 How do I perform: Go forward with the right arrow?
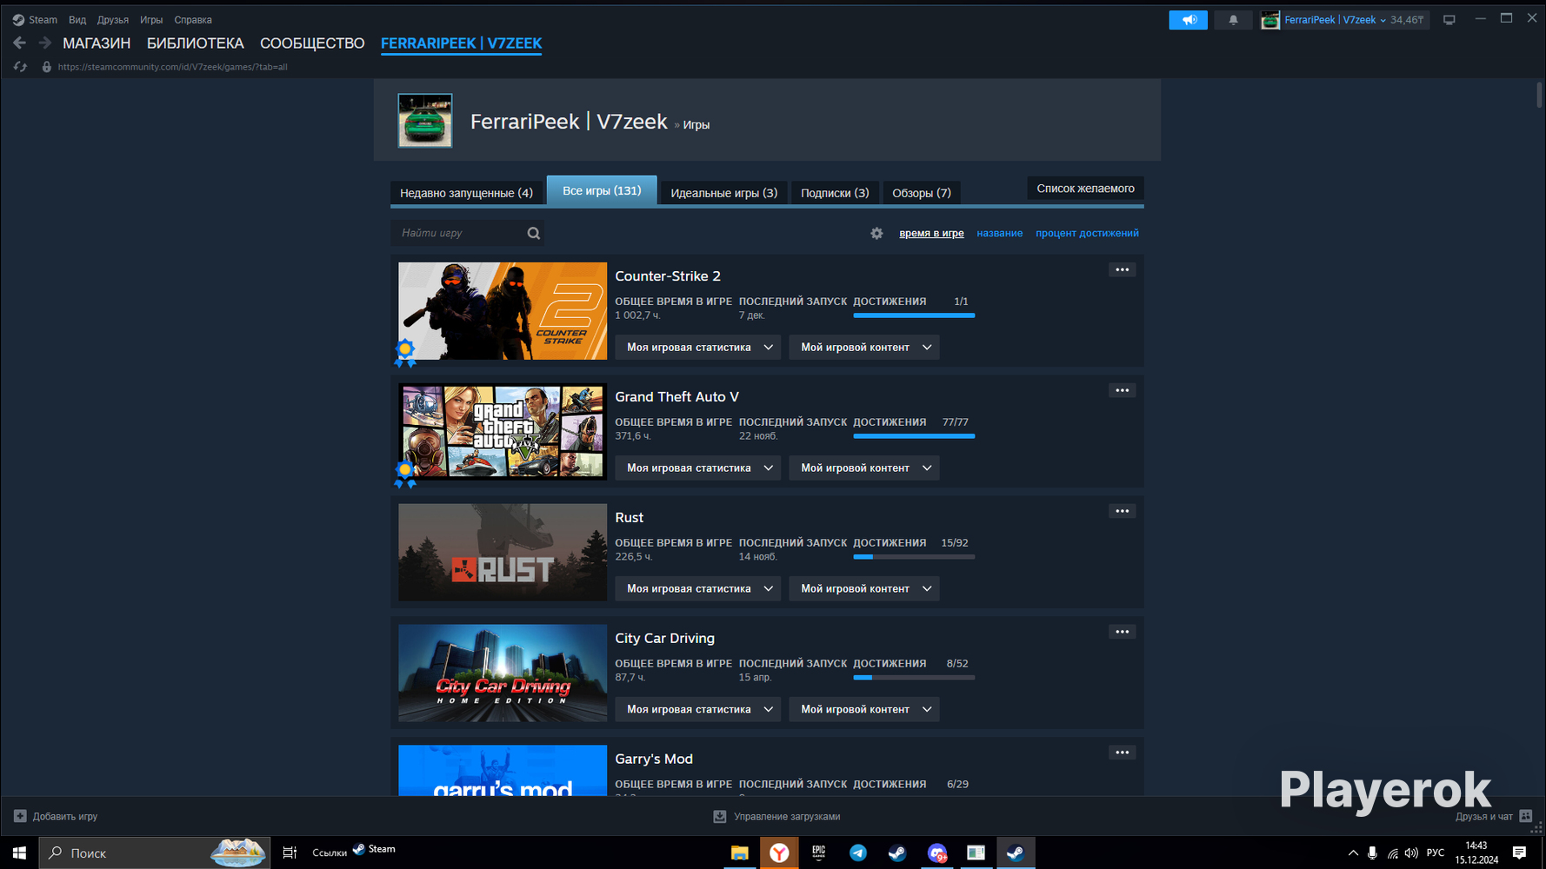44,43
